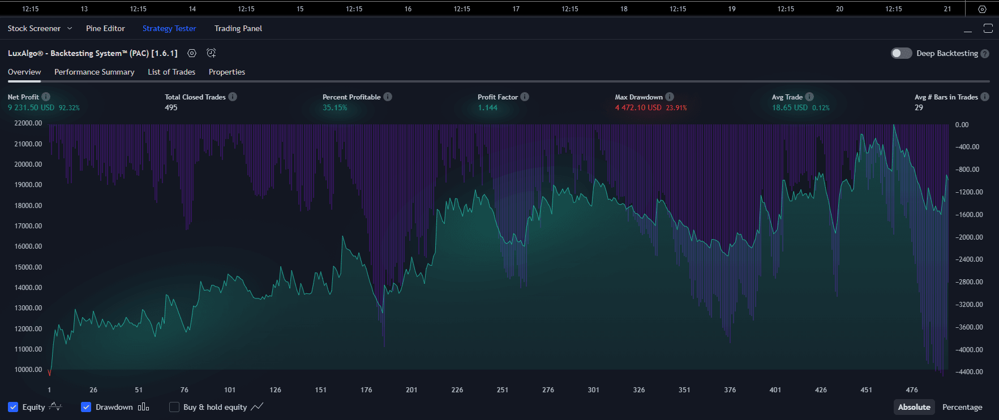Click trade number 476 on the x-axis
The width and height of the screenshot is (999, 420).
click(912, 390)
